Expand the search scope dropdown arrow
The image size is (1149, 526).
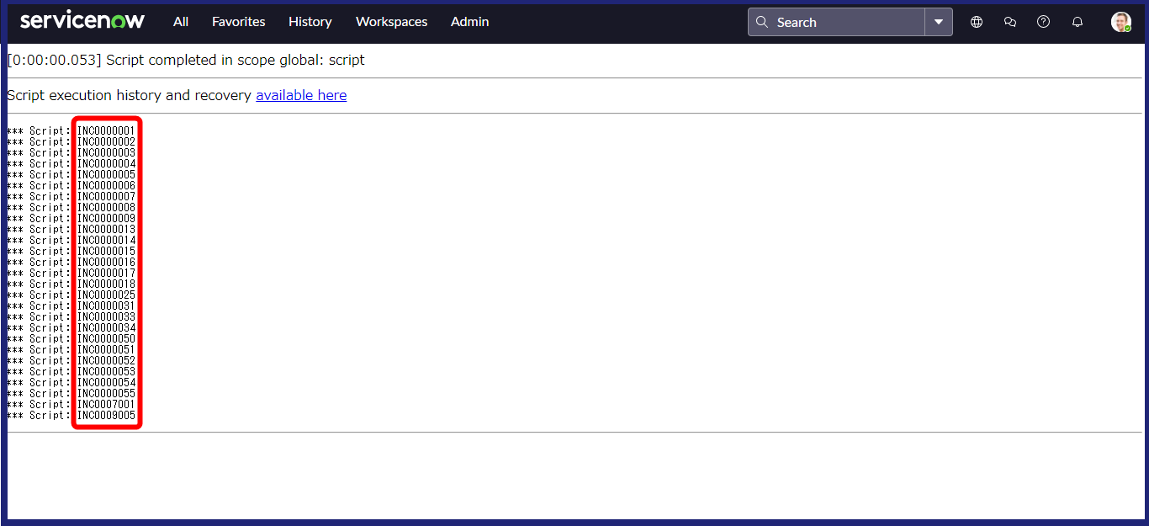pyautogui.click(x=939, y=22)
